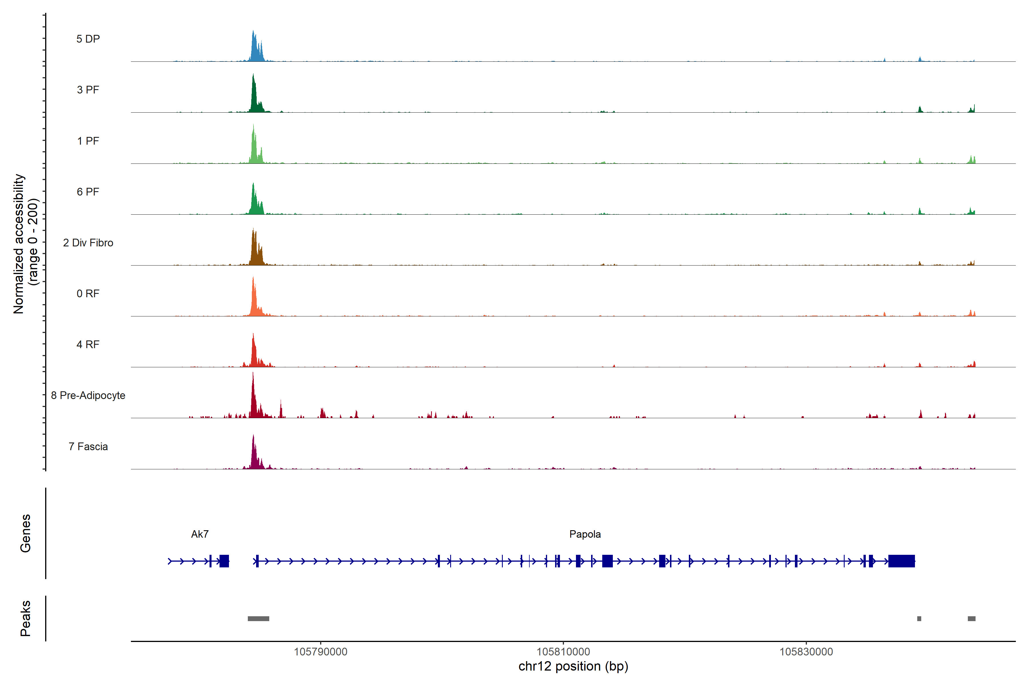The height and width of the screenshot is (686, 1029).
Task: Click the last exon block of Papola
Action: coord(901,561)
